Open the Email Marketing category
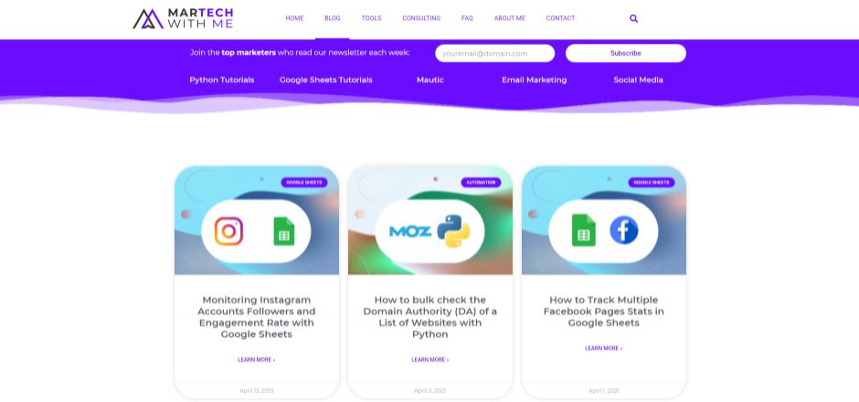This screenshot has height=402, width=859. 535,80
